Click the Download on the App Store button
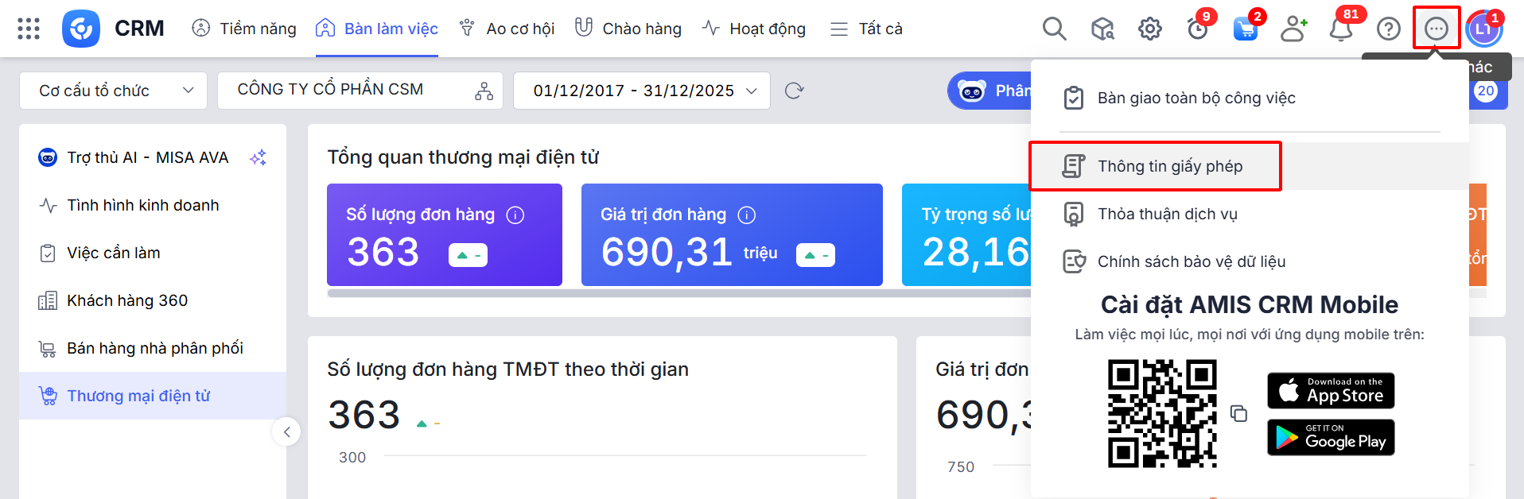The height and width of the screenshot is (499, 1524). [x=1331, y=391]
